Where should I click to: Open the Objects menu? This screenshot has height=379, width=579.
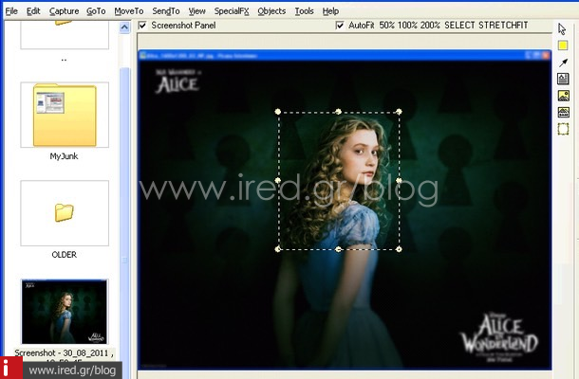[x=271, y=11]
